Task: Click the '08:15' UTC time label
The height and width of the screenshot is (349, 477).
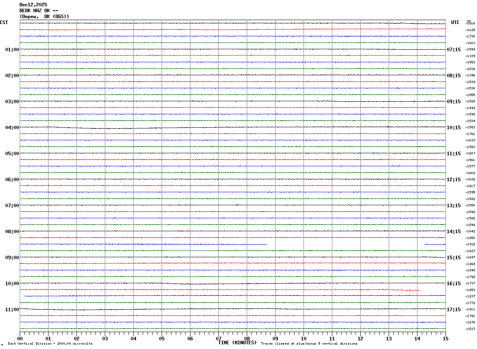Action: click(454, 76)
